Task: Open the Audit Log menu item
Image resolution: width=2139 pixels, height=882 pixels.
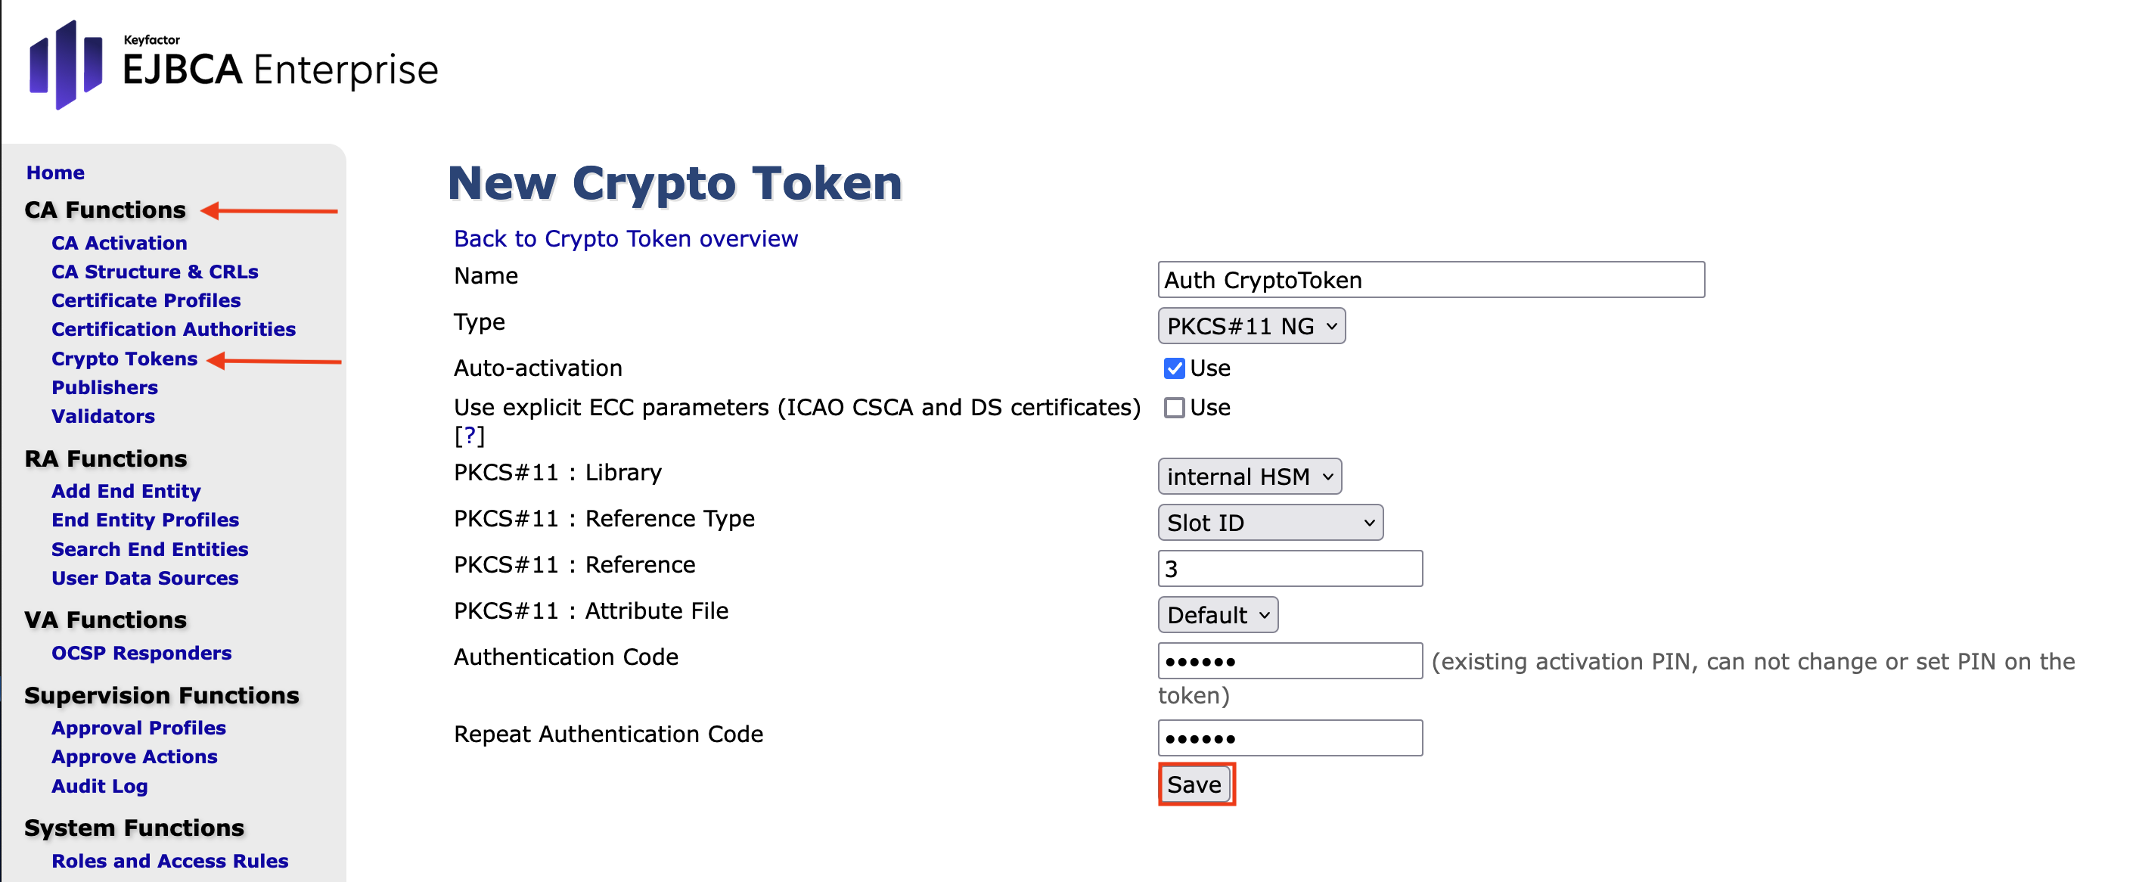Action: pyautogui.click(x=100, y=786)
